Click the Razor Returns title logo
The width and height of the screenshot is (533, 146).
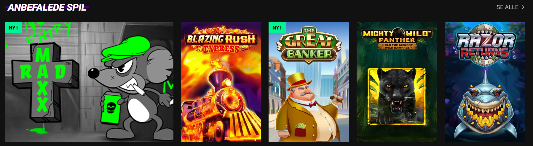(x=485, y=45)
